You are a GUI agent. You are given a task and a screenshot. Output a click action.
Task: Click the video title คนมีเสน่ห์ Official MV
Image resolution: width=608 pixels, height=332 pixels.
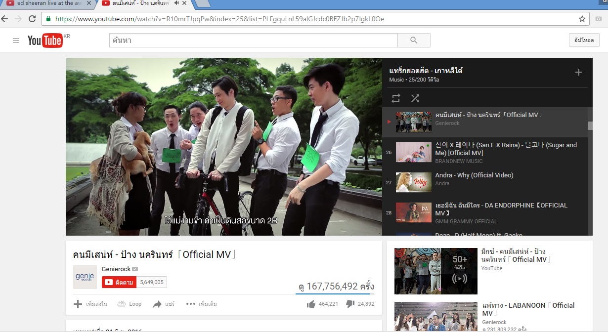pos(155,255)
